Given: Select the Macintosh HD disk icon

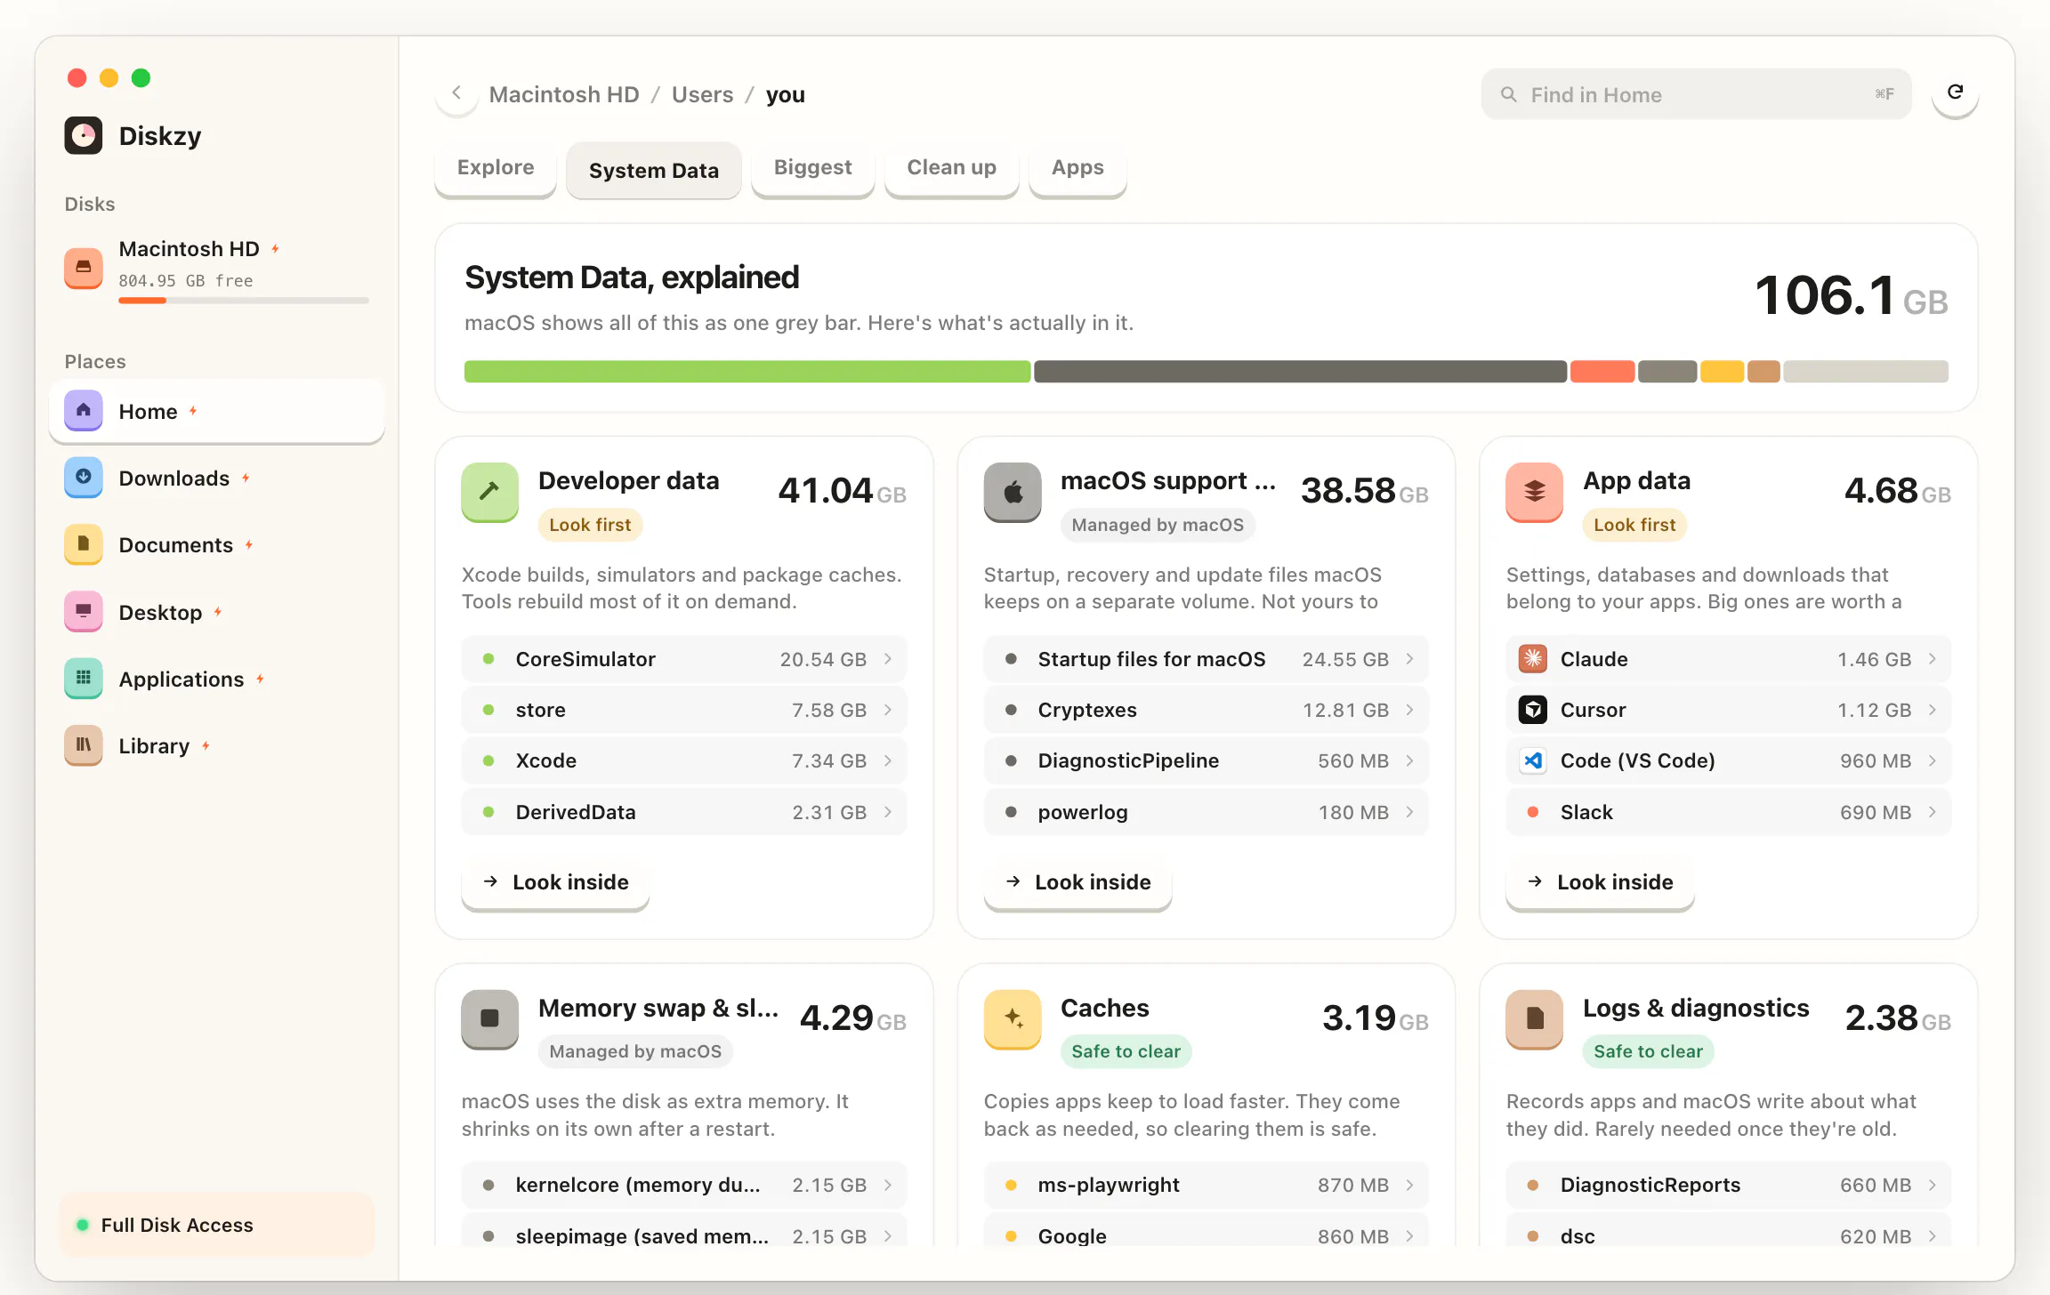Looking at the screenshot, I should 84,267.
